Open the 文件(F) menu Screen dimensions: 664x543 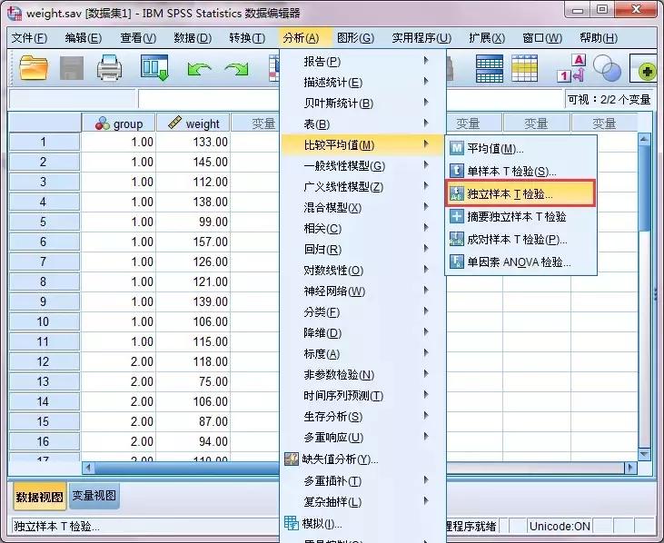(x=29, y=38)
